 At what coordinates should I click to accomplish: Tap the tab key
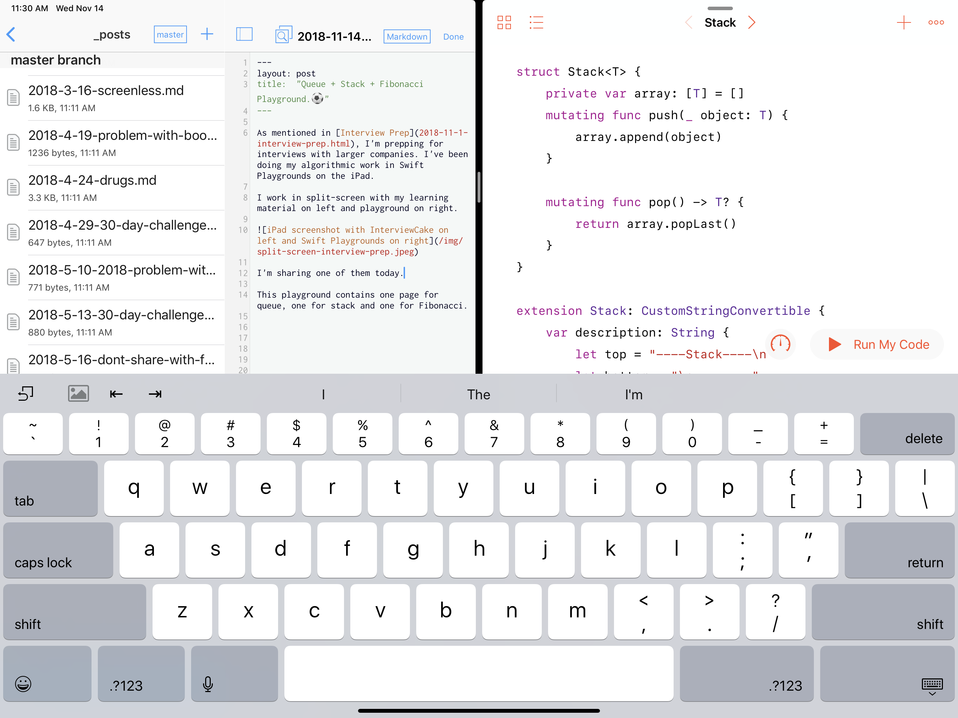point(50,488)
